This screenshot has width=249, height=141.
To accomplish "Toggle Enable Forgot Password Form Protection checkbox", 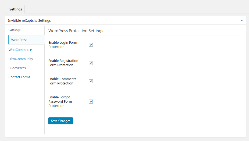I will 91,102.
